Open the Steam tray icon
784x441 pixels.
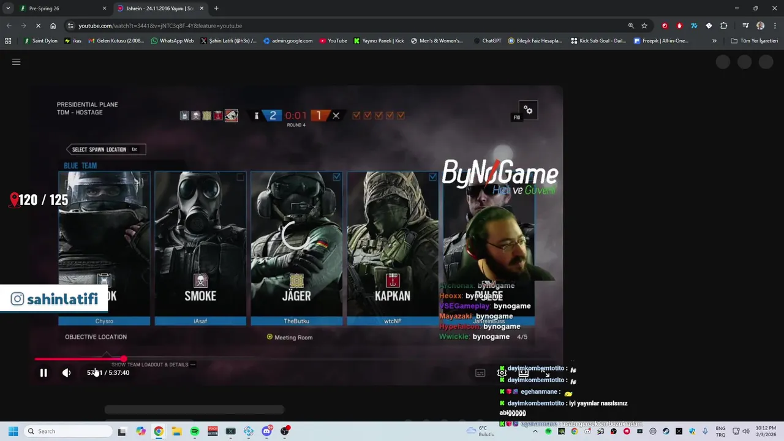click(666, 431)
